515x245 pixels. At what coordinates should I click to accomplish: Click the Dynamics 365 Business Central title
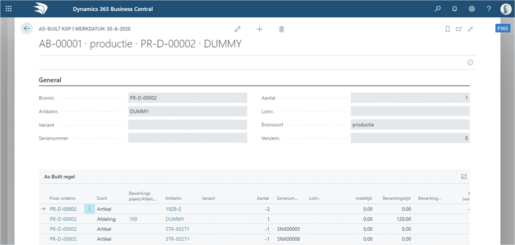[x=113, y=9]
